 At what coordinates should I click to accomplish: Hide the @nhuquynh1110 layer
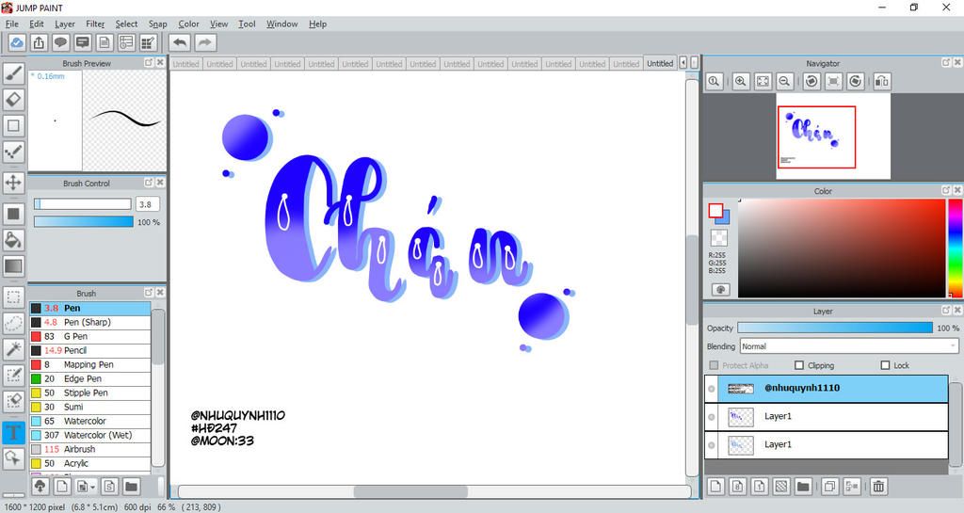pos(712,389)
